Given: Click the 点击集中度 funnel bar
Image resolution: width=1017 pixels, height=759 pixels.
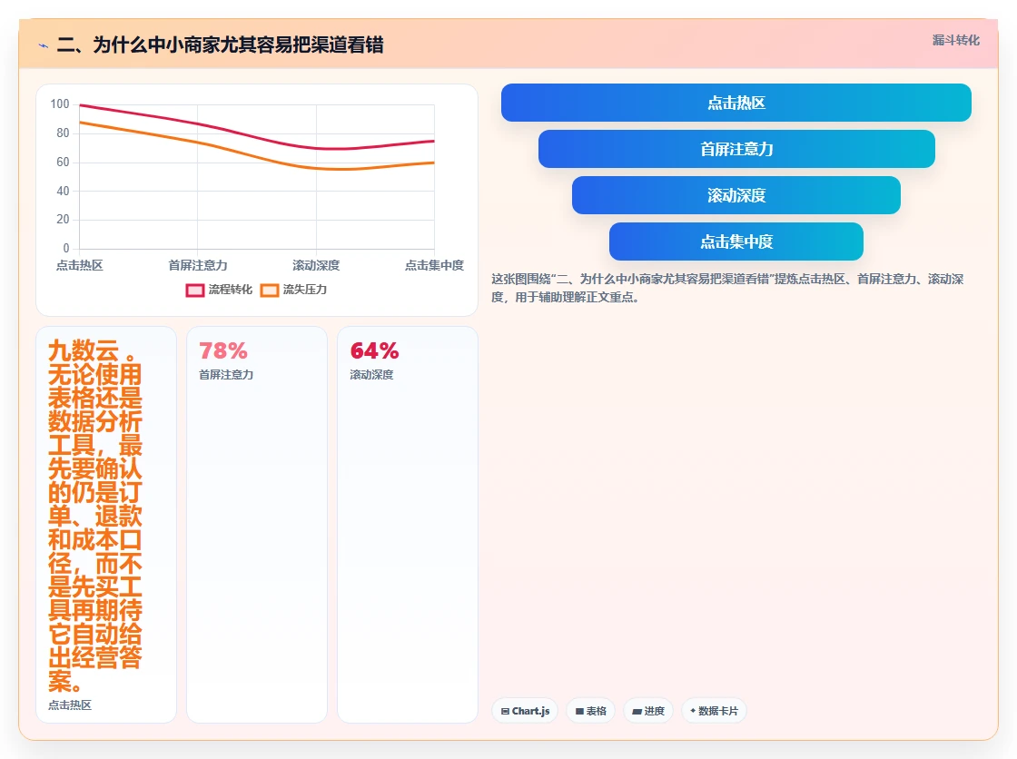Looking at the screenshot, I should (x=736, y=241).
